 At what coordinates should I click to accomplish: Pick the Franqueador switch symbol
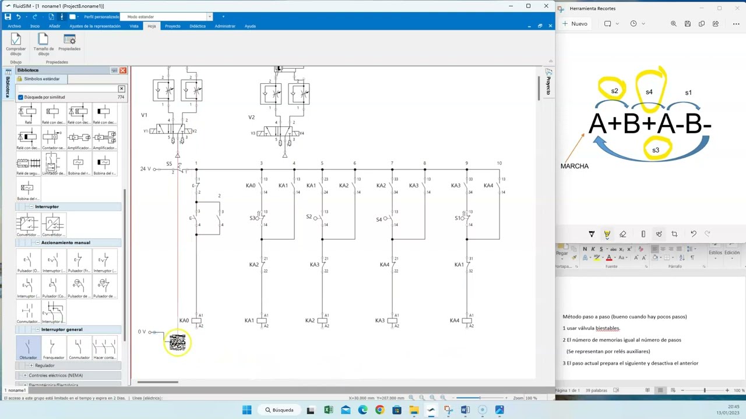[x=53, y=348]
